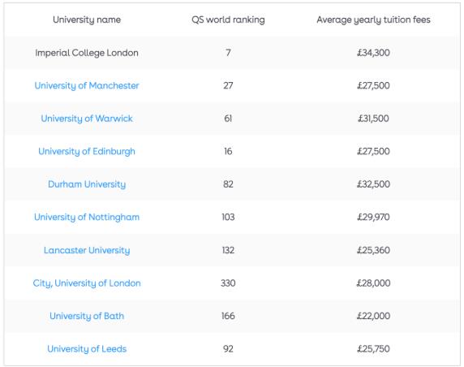Select the Imperial College London cell
This screenshot has width=464, height=367.
(x=87, y=53)
